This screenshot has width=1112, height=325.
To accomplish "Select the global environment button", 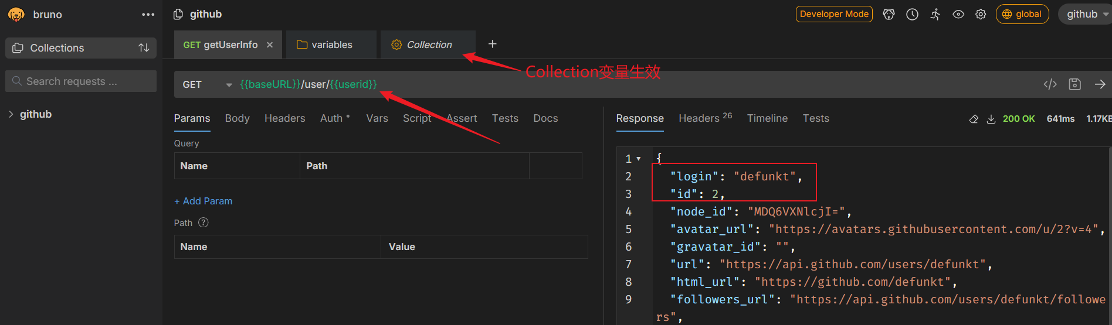I will (1022, 14).
